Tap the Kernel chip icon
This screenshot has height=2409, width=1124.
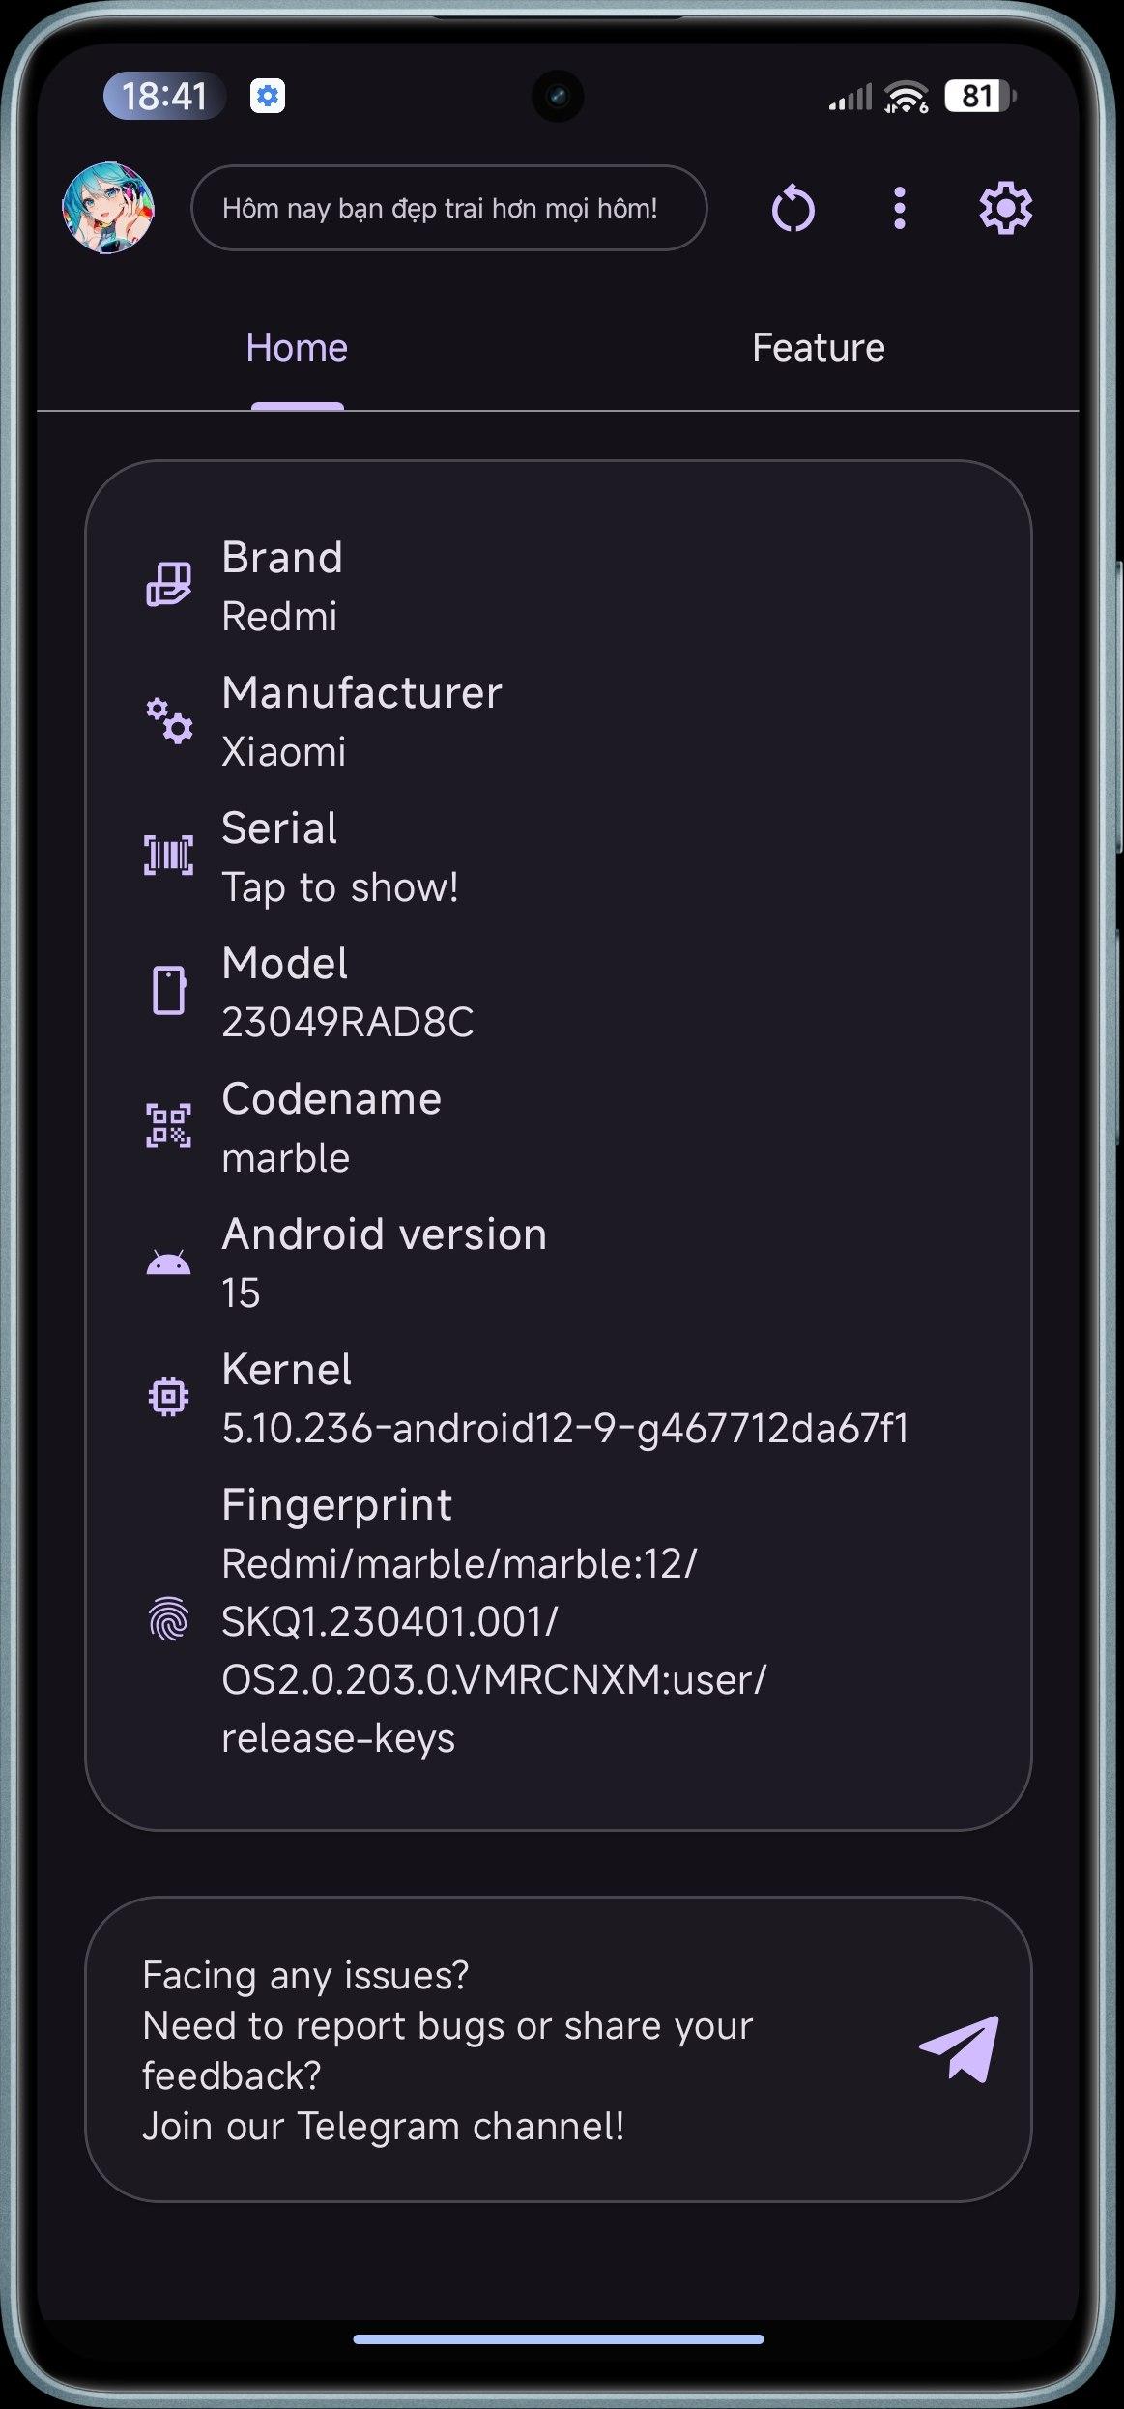(168, 1396)
